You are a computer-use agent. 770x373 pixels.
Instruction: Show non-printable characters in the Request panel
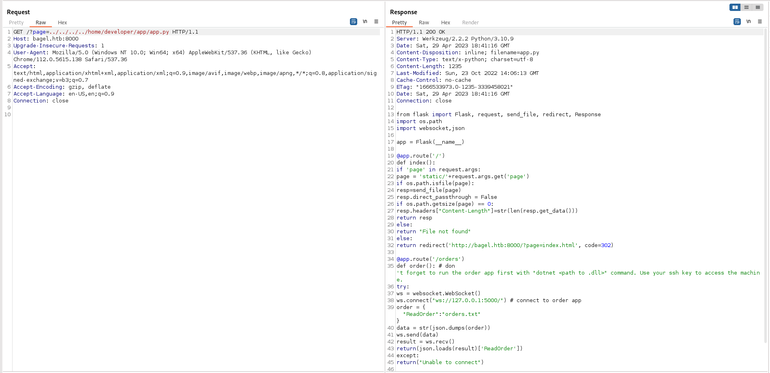pyautogui.click(x=365, y=21)
